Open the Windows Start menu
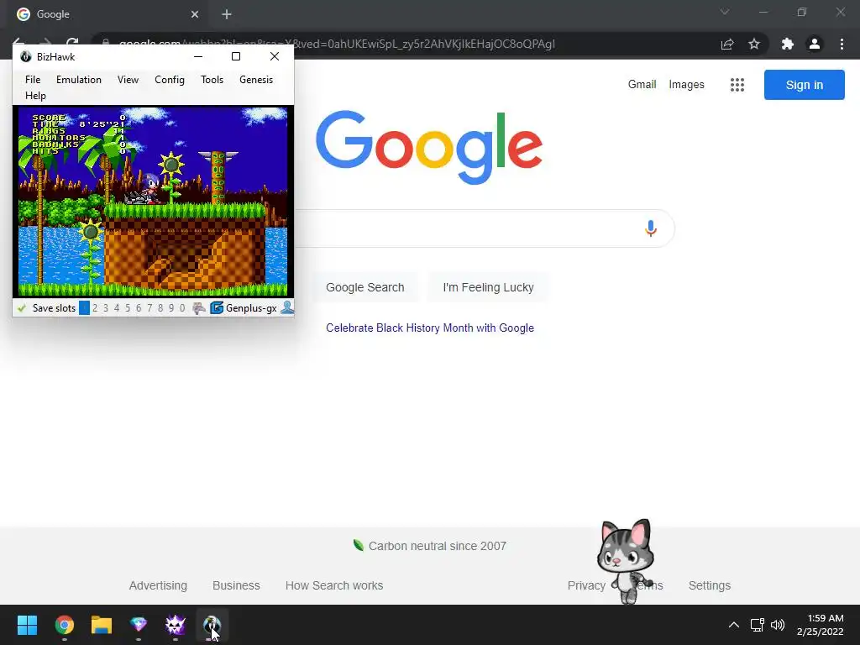Screen dimensions: 860x645 point(27,625)
